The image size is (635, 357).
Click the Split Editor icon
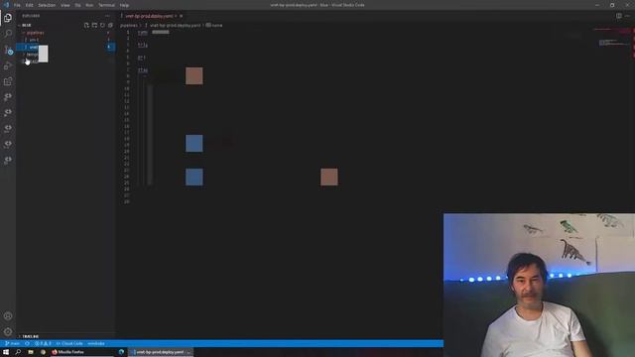point(619,16)
